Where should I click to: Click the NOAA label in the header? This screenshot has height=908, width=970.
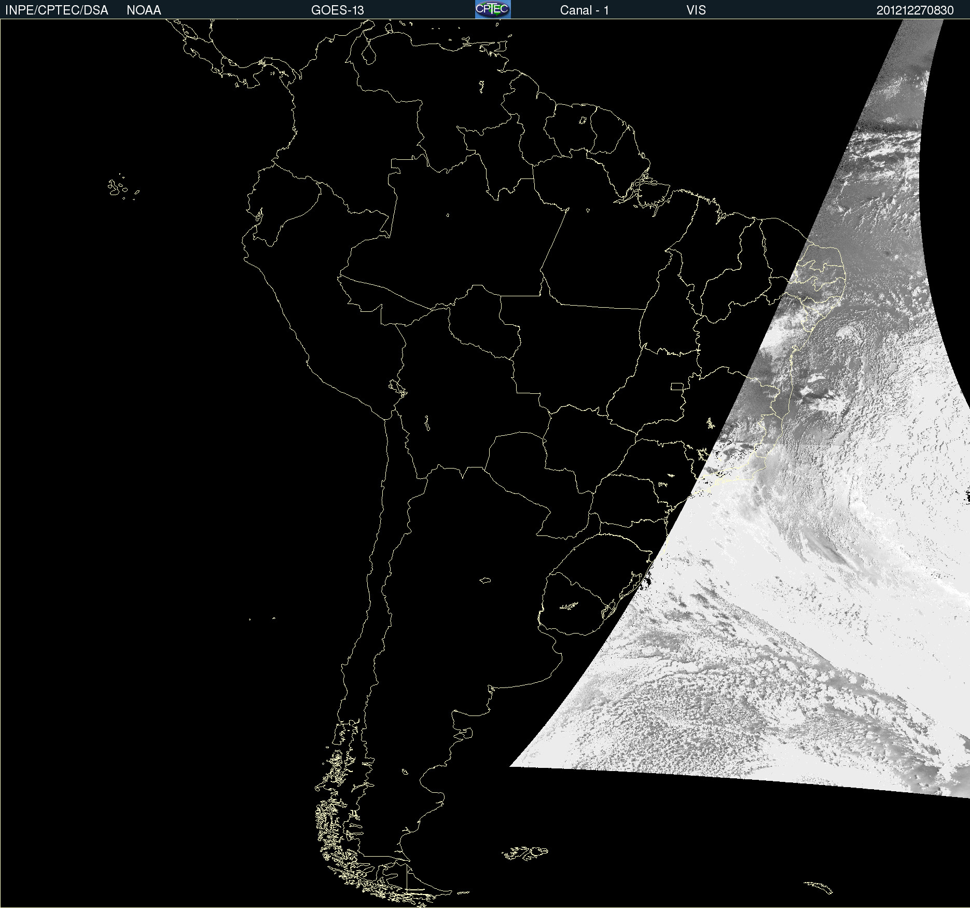pos(144,10)
